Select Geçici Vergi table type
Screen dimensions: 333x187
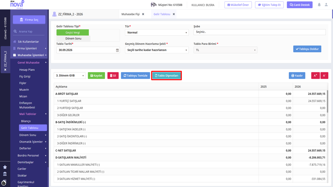coord(73,32)
